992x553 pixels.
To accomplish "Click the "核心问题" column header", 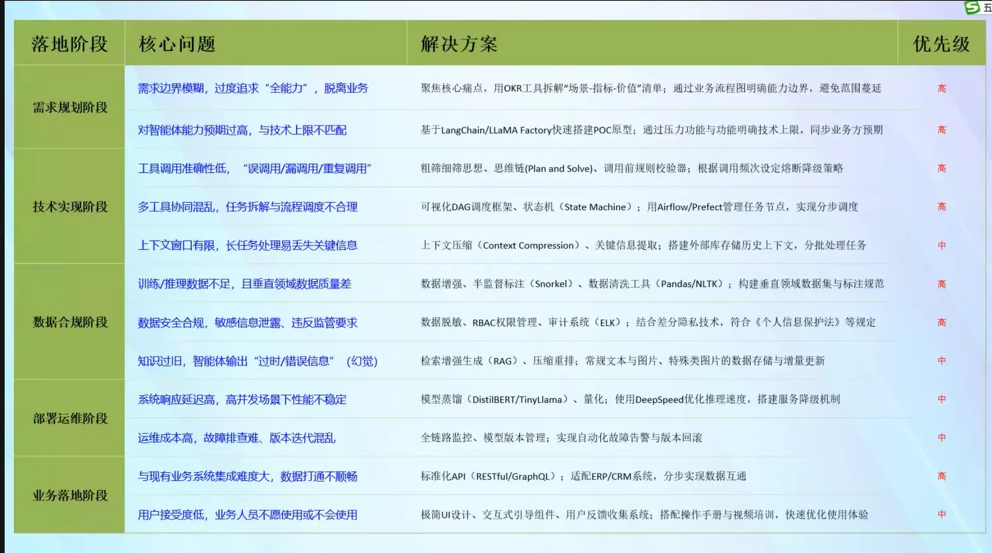I will (177, 43).
